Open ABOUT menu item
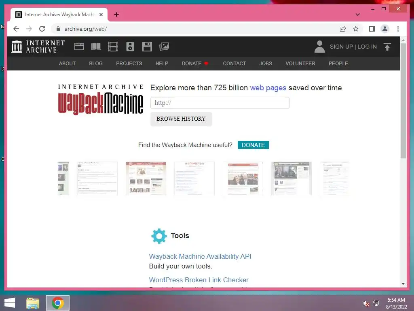Image resolution: width=414 pixels, height=311 pixels. pos(68,64)
